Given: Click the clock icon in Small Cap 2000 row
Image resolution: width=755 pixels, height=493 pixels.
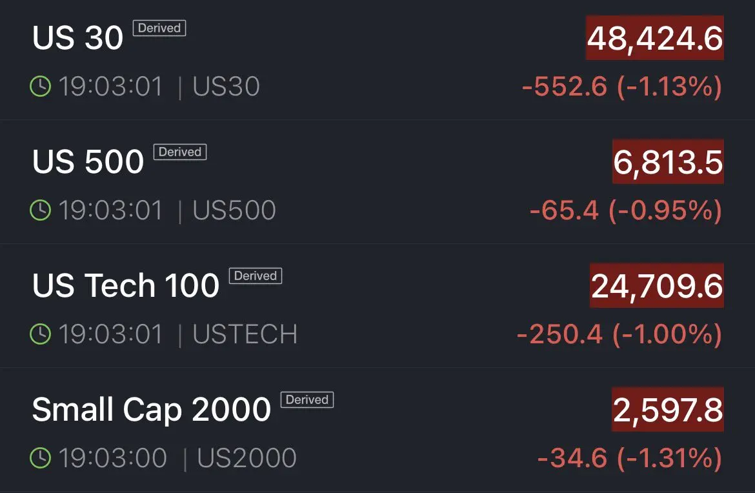Looking at the screenshot, I should pos(40,458).
